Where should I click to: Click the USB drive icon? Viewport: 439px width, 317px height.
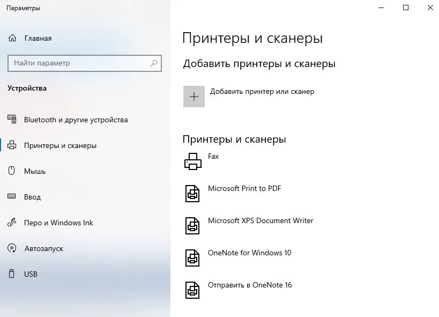tap(11, 274)
